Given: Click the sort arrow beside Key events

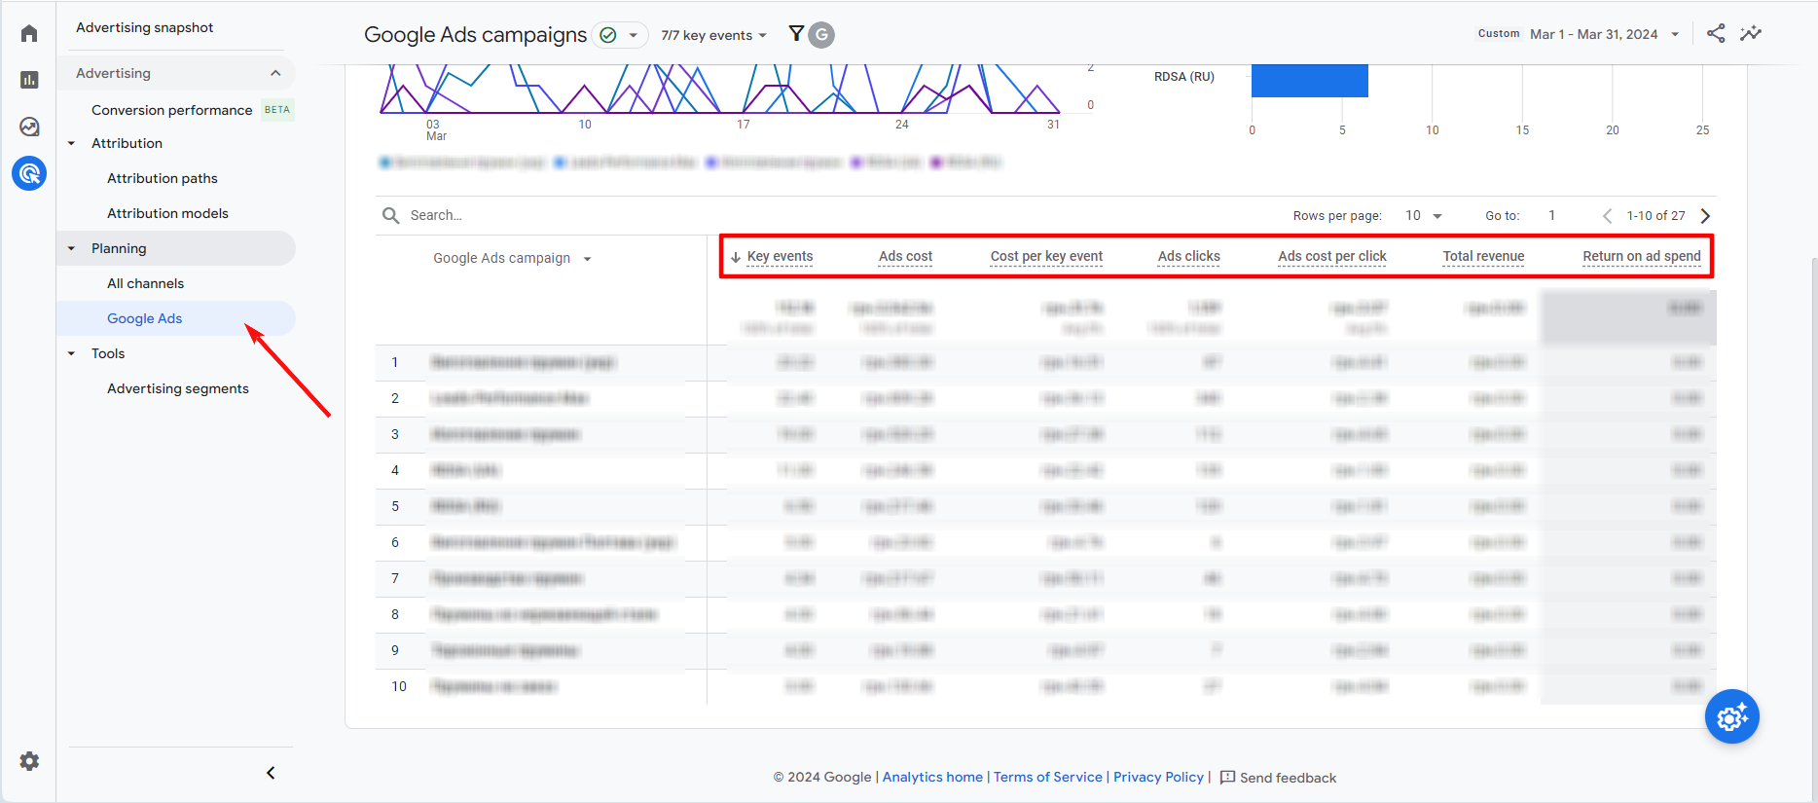Looking at the screenshot, I should (x=736, y=257).
